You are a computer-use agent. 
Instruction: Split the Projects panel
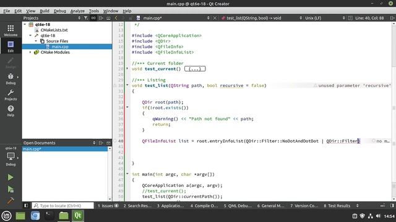[101, 18]
